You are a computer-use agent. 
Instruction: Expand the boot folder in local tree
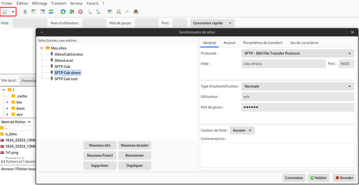tap(7, 108)
